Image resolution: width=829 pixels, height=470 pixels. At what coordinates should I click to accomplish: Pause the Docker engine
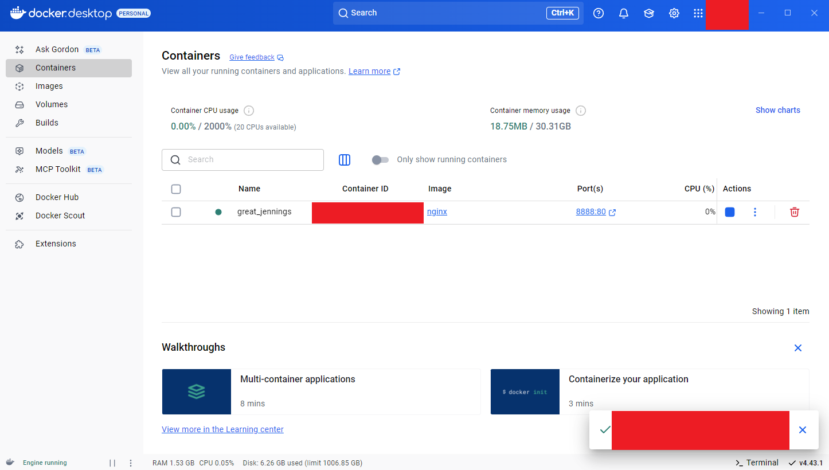point(112,463)
